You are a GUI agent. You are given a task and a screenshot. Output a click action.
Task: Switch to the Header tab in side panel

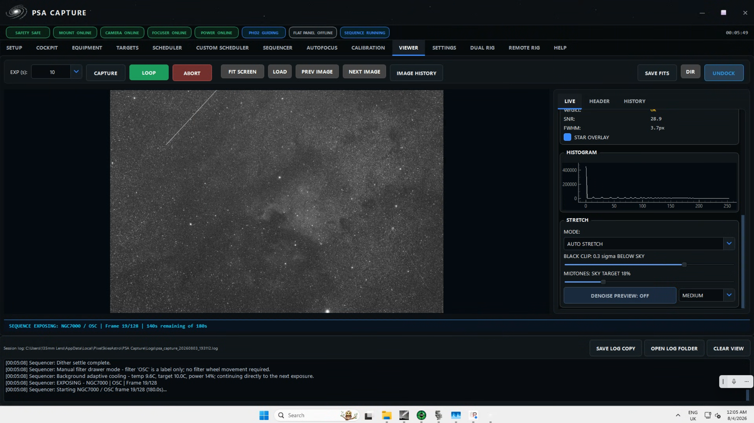tap(599, 101)
